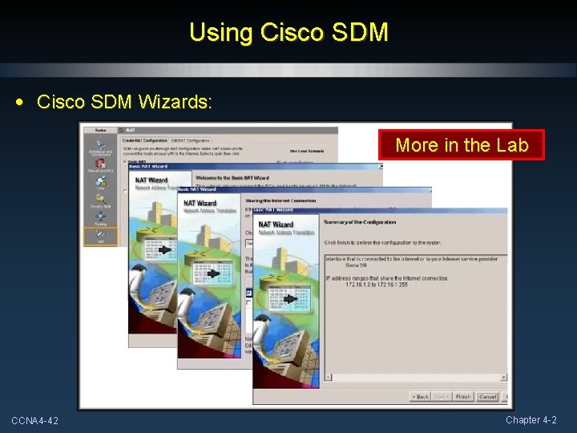Select the Basic NAT radio button

pyautogui.click(x=125, y=162)
